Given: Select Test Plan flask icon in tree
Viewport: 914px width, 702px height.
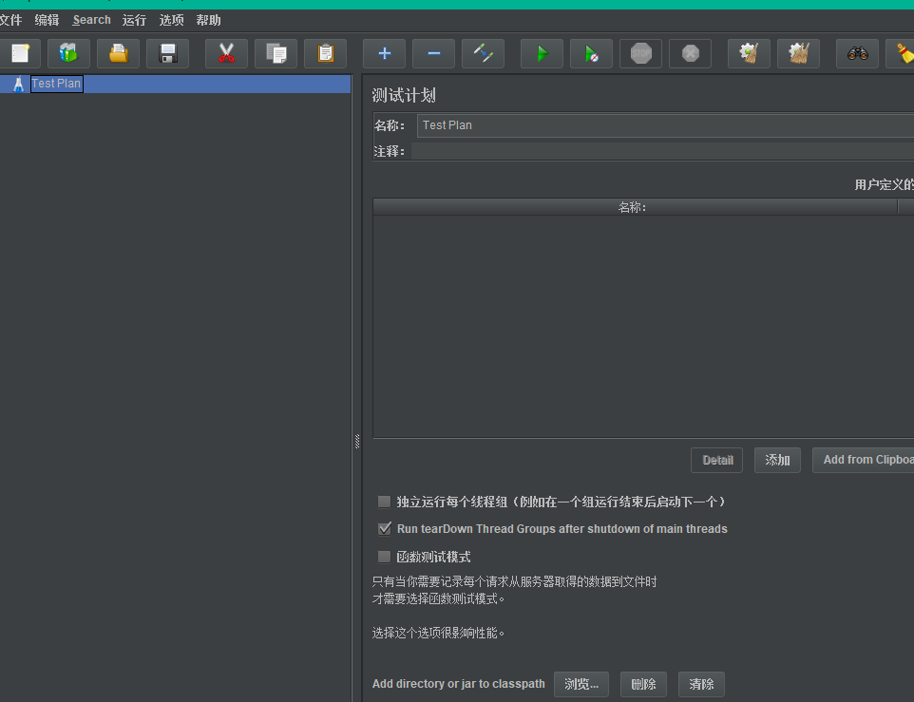Looking at the screenshot, I should click(19, 84).
